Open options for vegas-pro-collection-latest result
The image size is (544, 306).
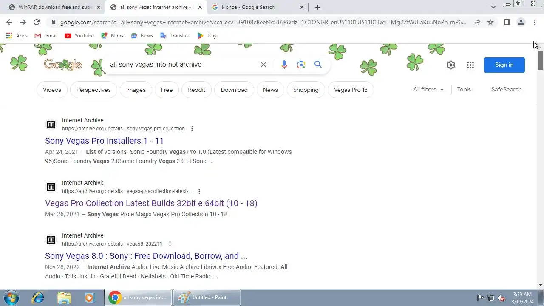[199, 191]
